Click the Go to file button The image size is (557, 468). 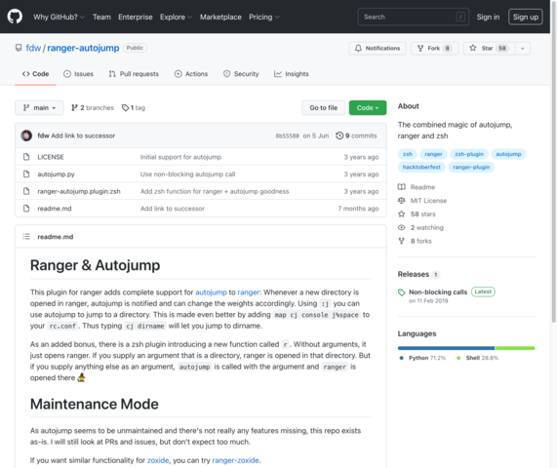click(323, 107)
